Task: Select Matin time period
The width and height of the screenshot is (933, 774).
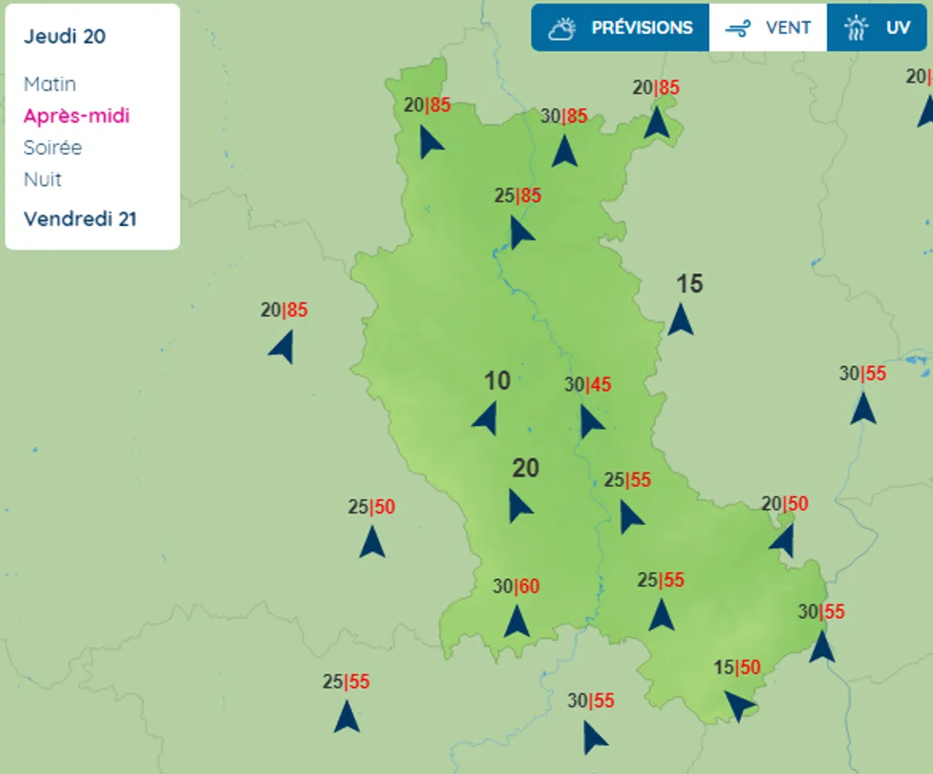Action: click(x=50, y=84)
